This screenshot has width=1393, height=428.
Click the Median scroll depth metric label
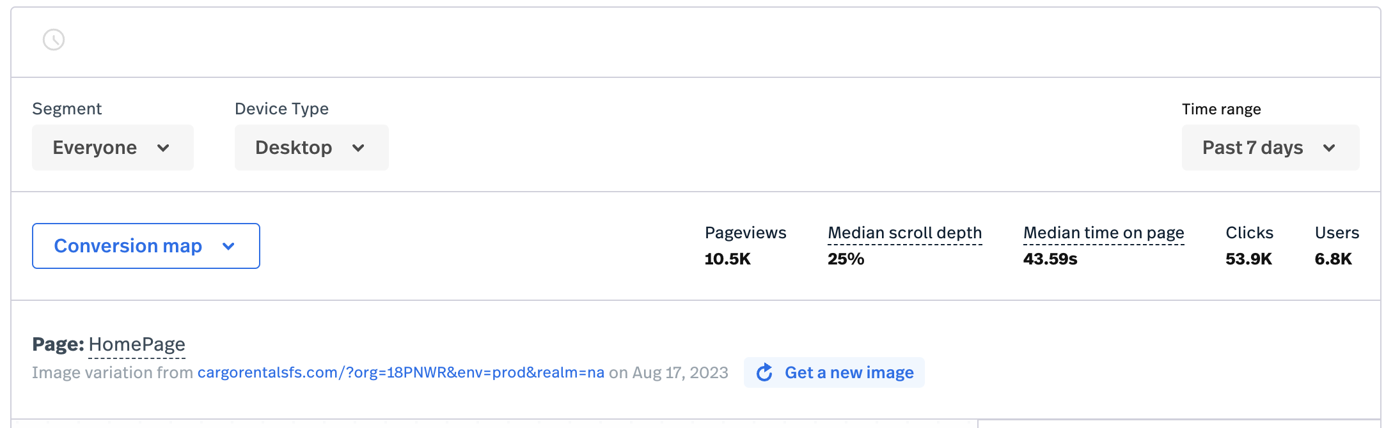[x=904, y=233]
